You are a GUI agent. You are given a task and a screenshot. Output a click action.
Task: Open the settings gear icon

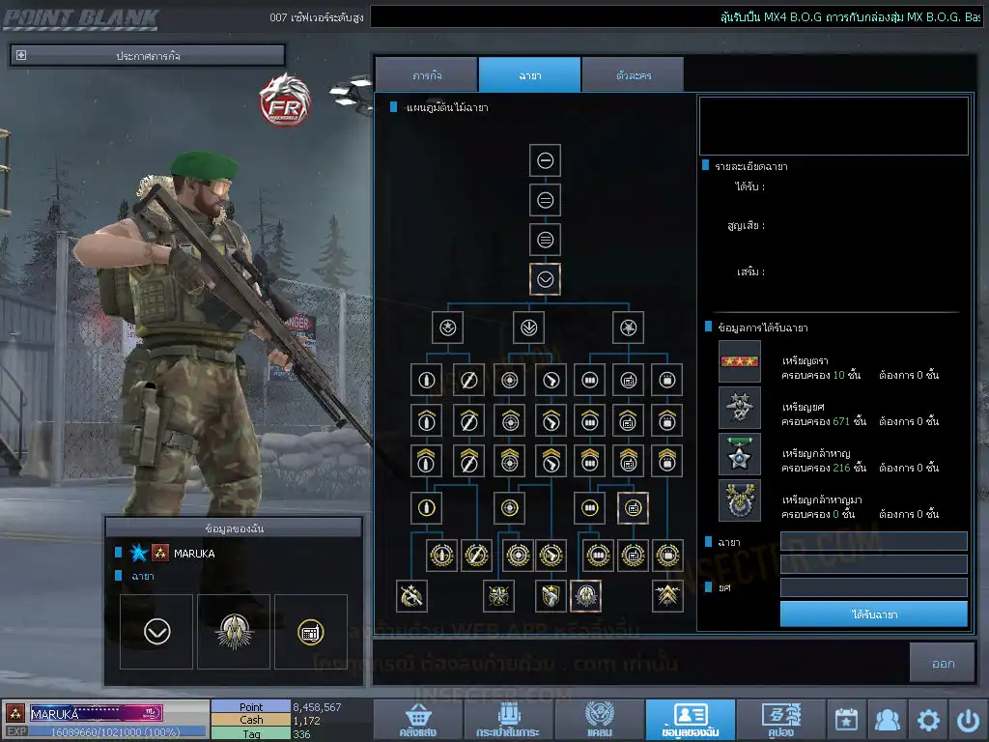928,720
